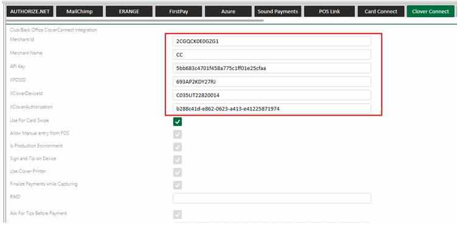The height and width of the screenshot is (230, 465).
Task: Click the XCloverDeviceId label
Action: click(26, 93)
